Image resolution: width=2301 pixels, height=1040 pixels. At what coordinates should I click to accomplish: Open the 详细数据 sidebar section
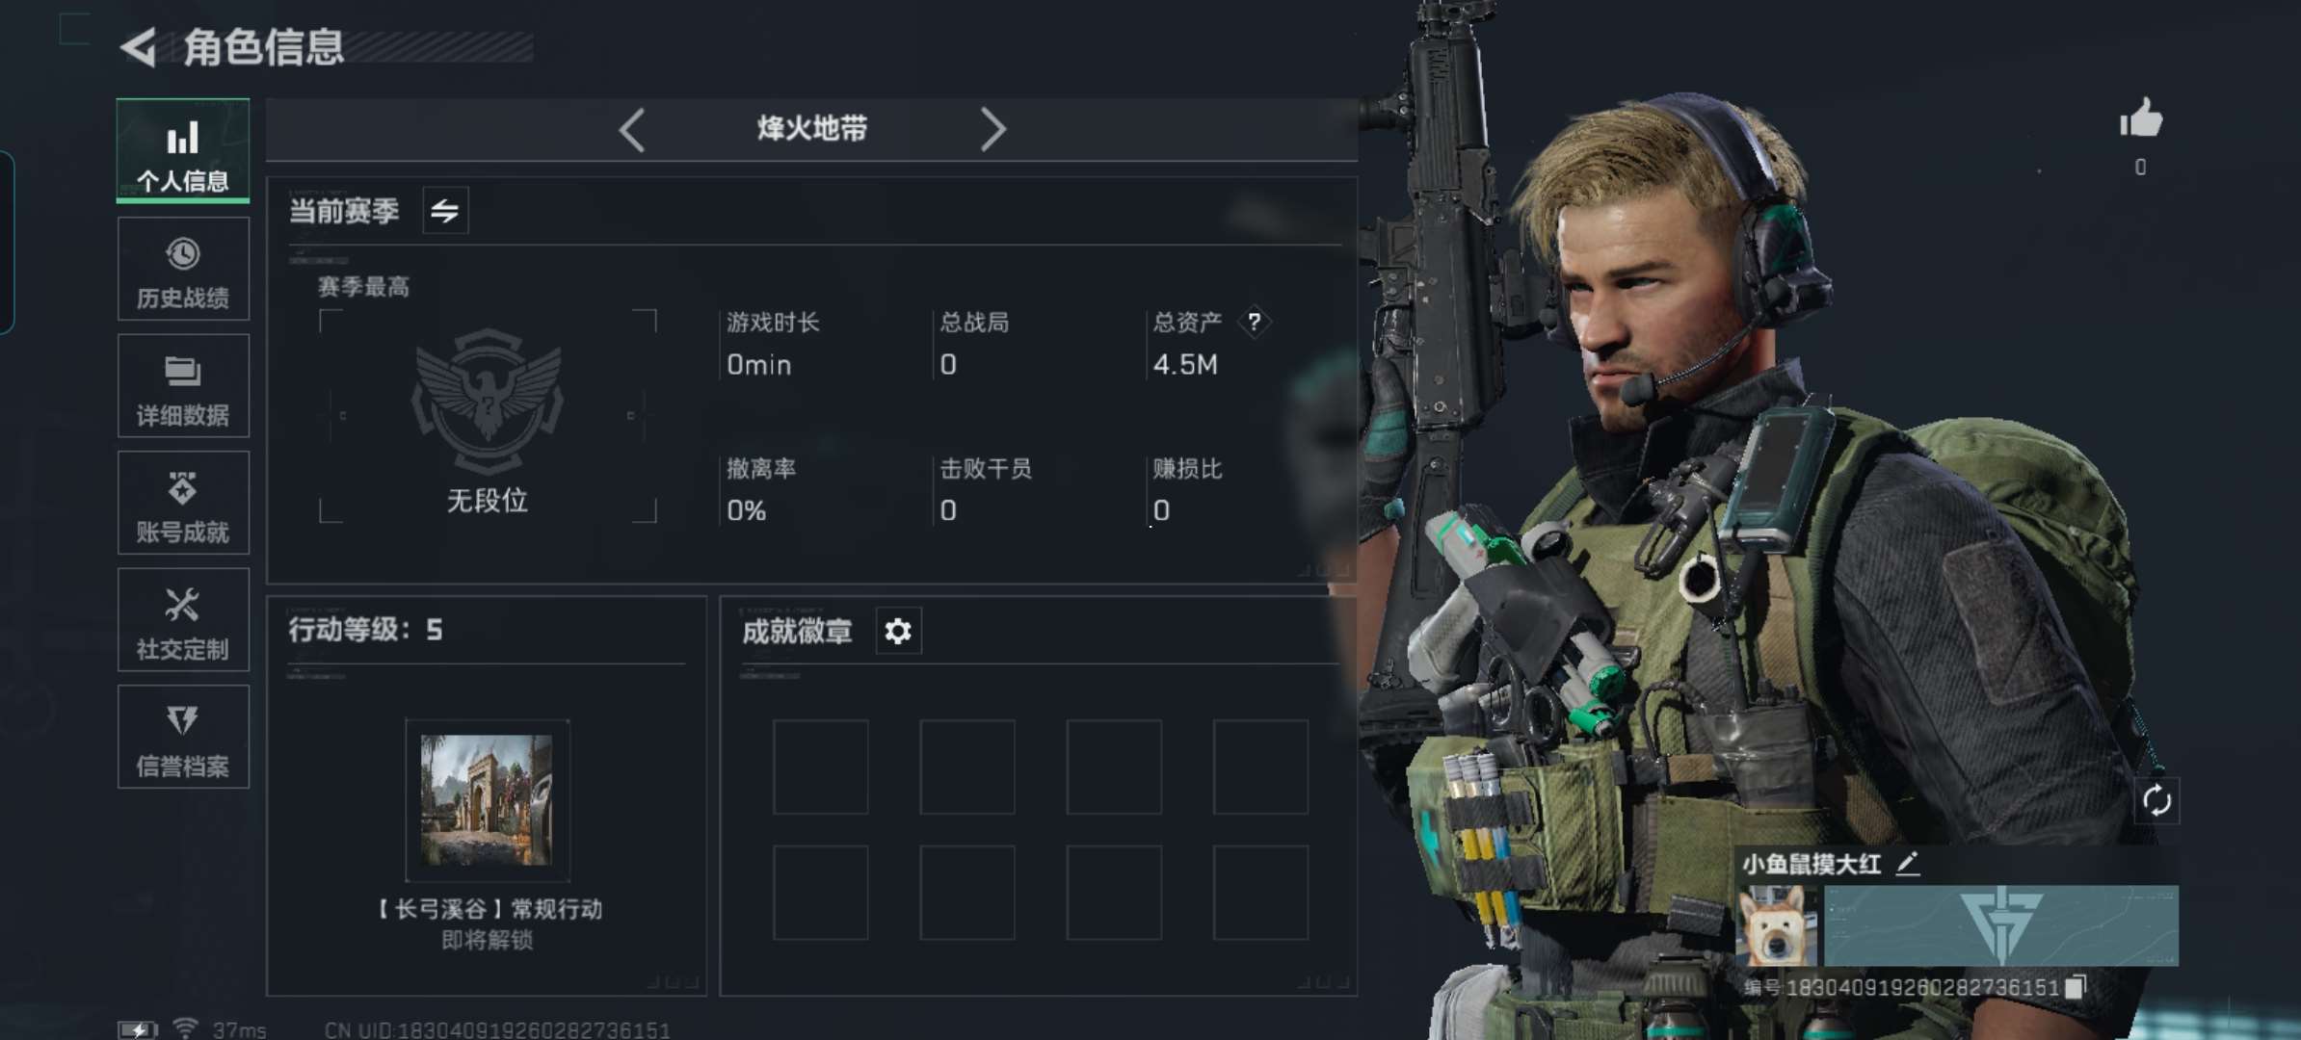(x=183, y=386)
